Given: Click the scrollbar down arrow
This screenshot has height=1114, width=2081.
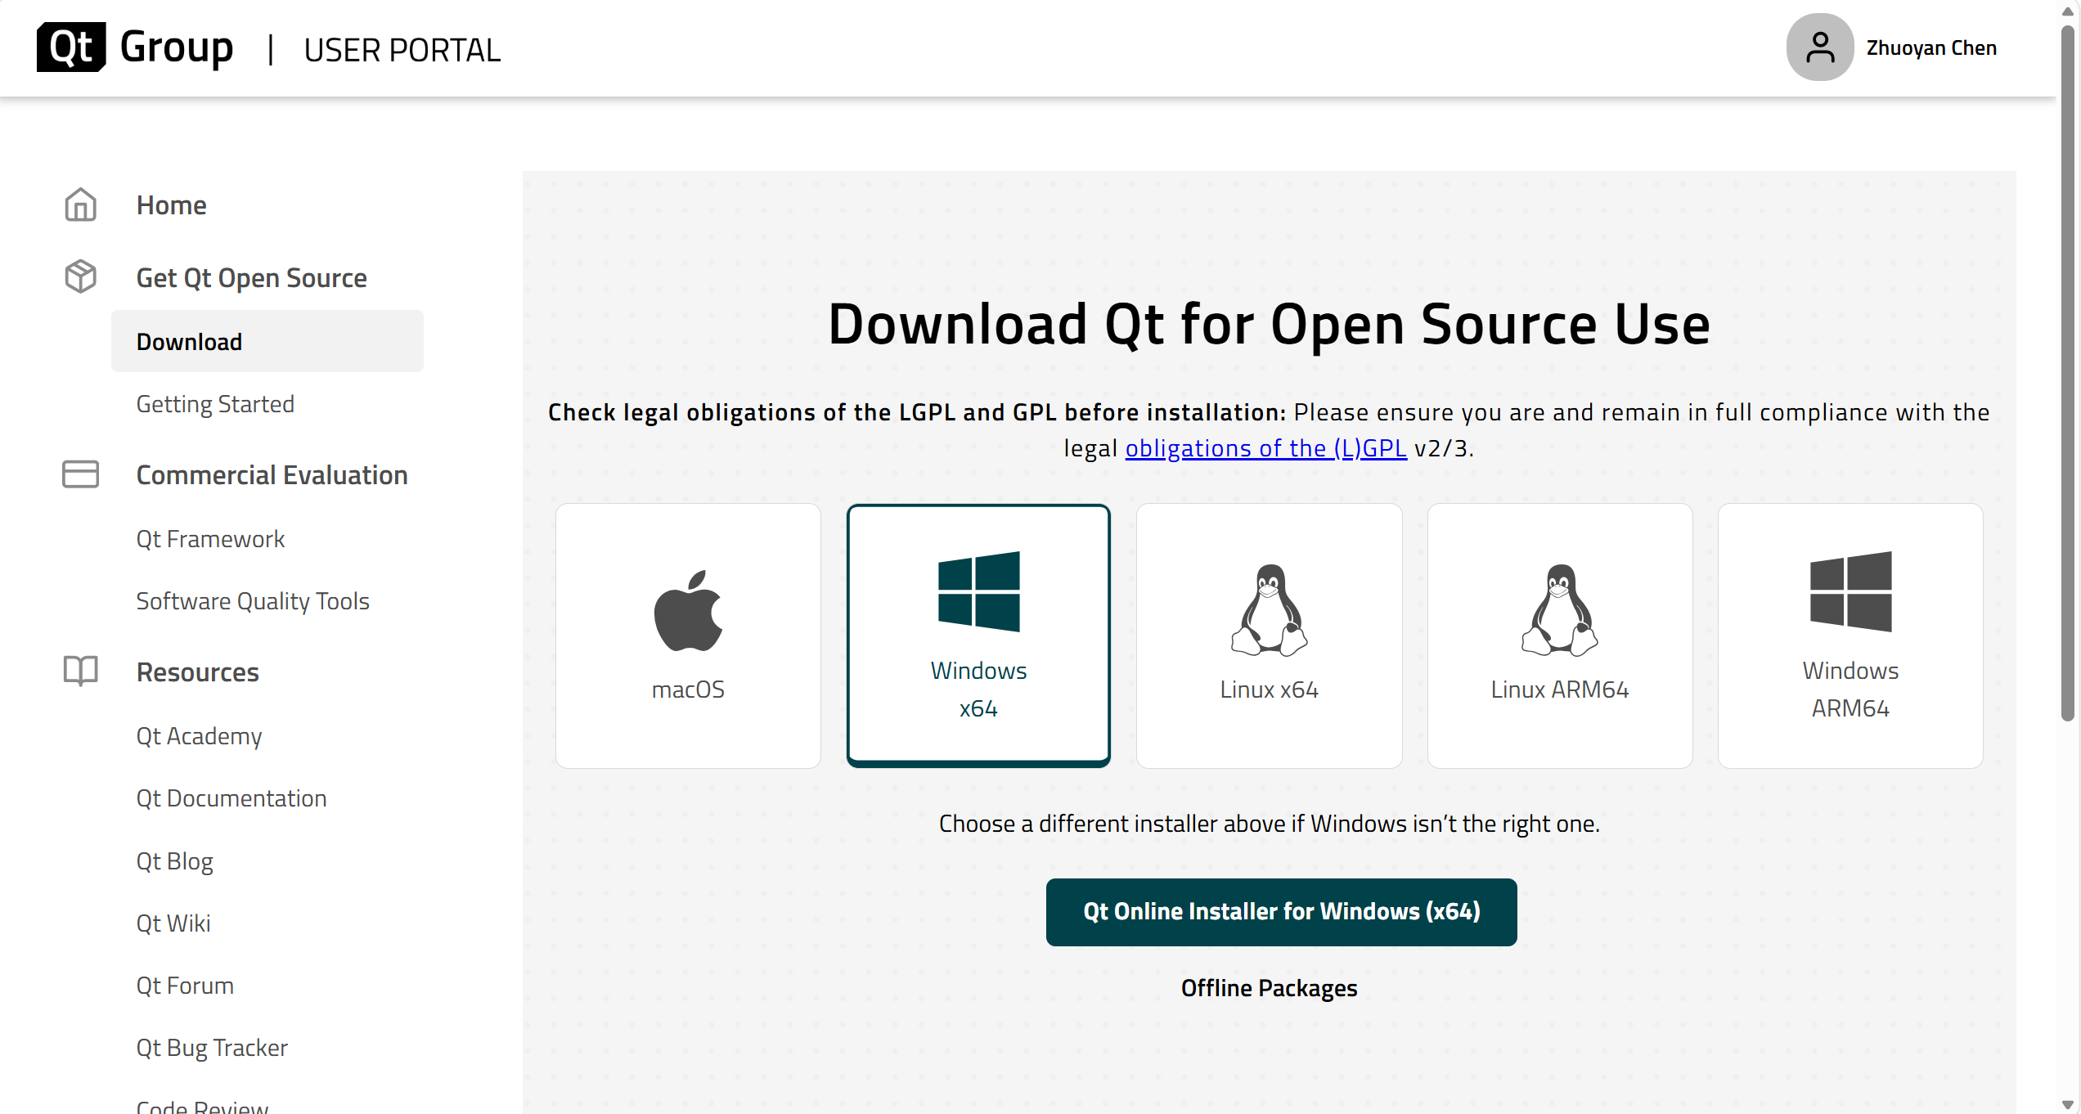Looking at the screenshot, I should pos(2068,1104).
